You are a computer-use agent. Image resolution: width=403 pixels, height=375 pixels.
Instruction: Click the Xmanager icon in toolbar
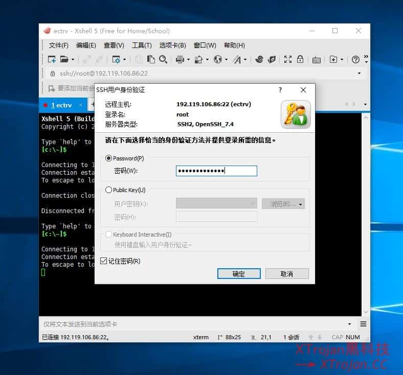click(272, 60)
